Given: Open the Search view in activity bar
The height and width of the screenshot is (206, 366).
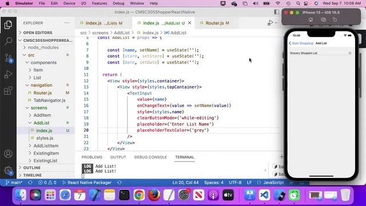Looking at the screenshot, I should click(8, 41).
